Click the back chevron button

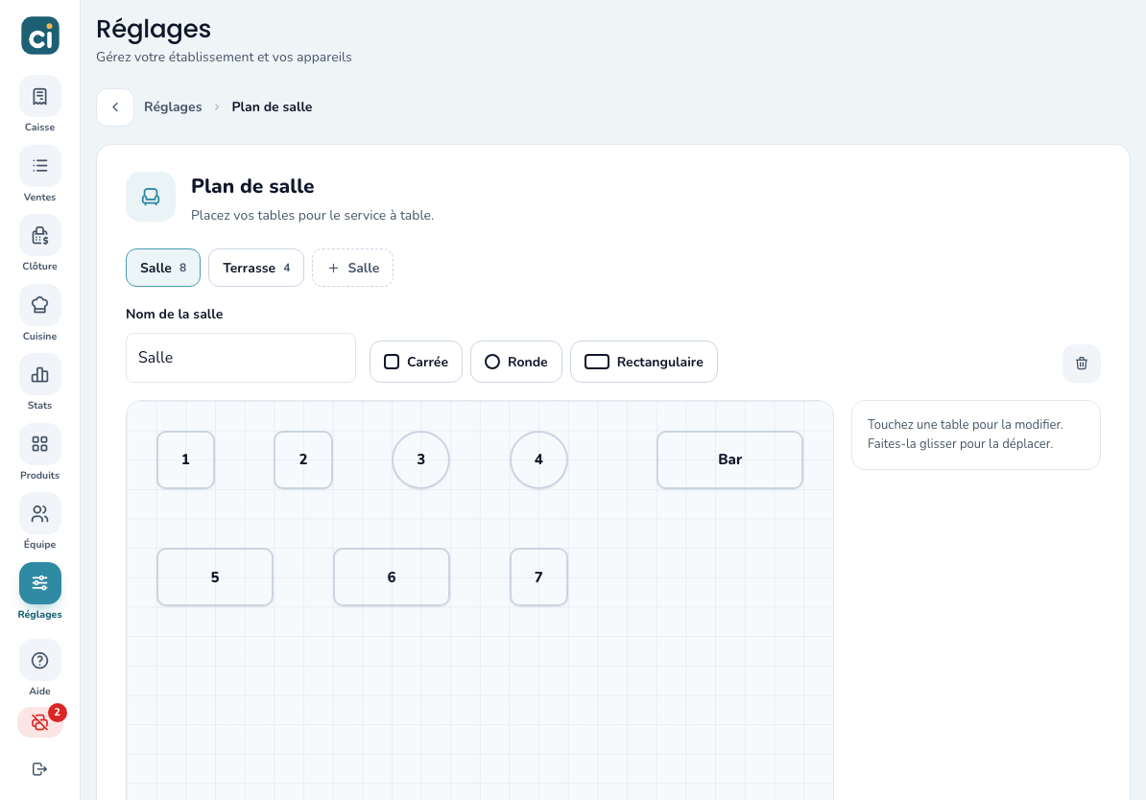[115, 107]
